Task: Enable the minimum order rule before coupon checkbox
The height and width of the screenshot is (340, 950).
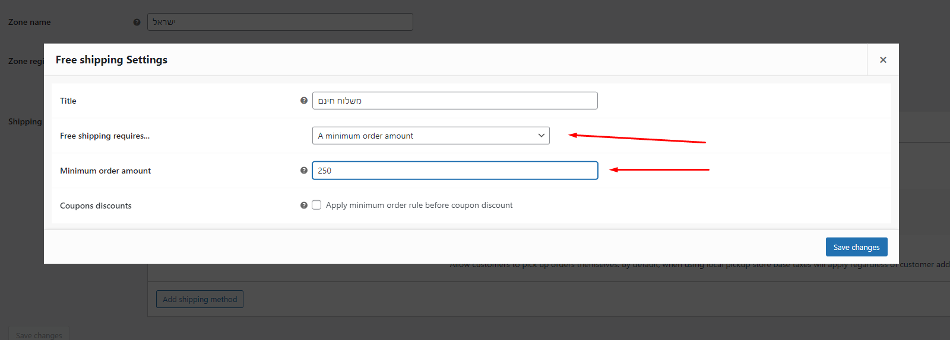Action: (317, 205)
